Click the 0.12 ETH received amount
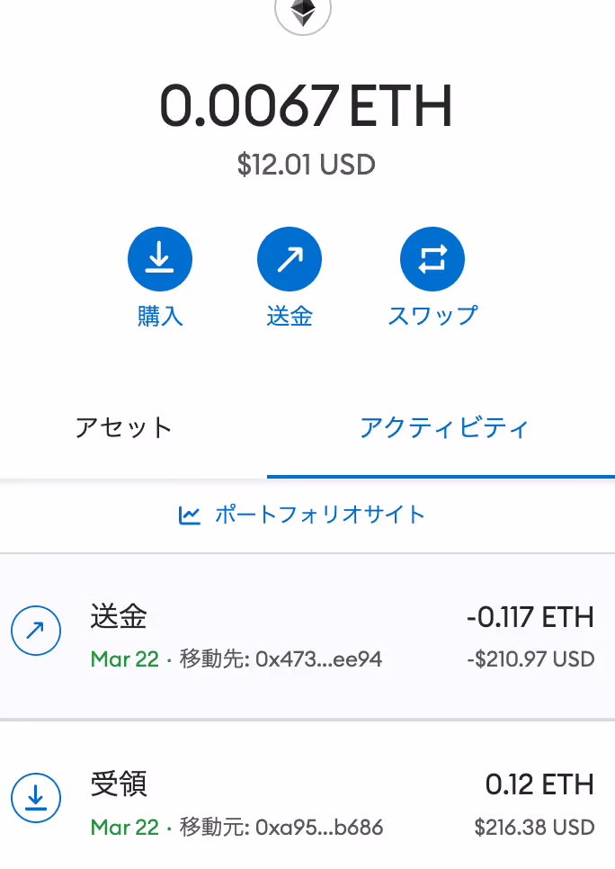Viewport: 615px width, 869px height. point(539,784)
